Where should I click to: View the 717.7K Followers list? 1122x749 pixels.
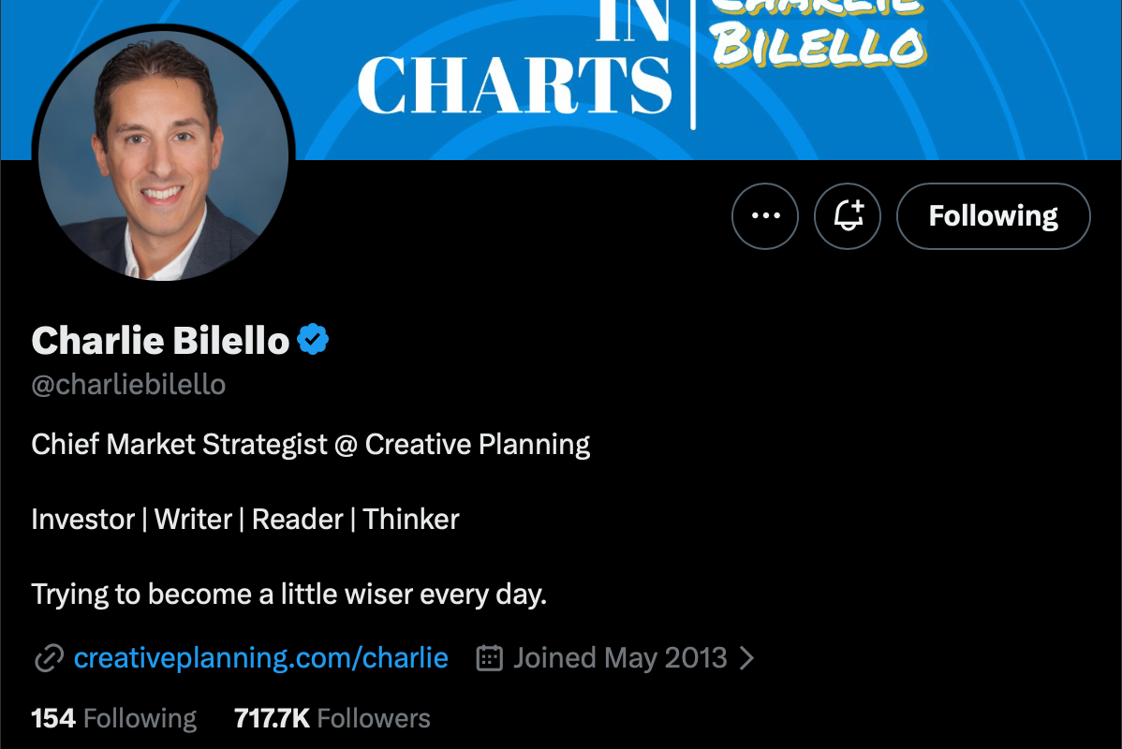331,717
